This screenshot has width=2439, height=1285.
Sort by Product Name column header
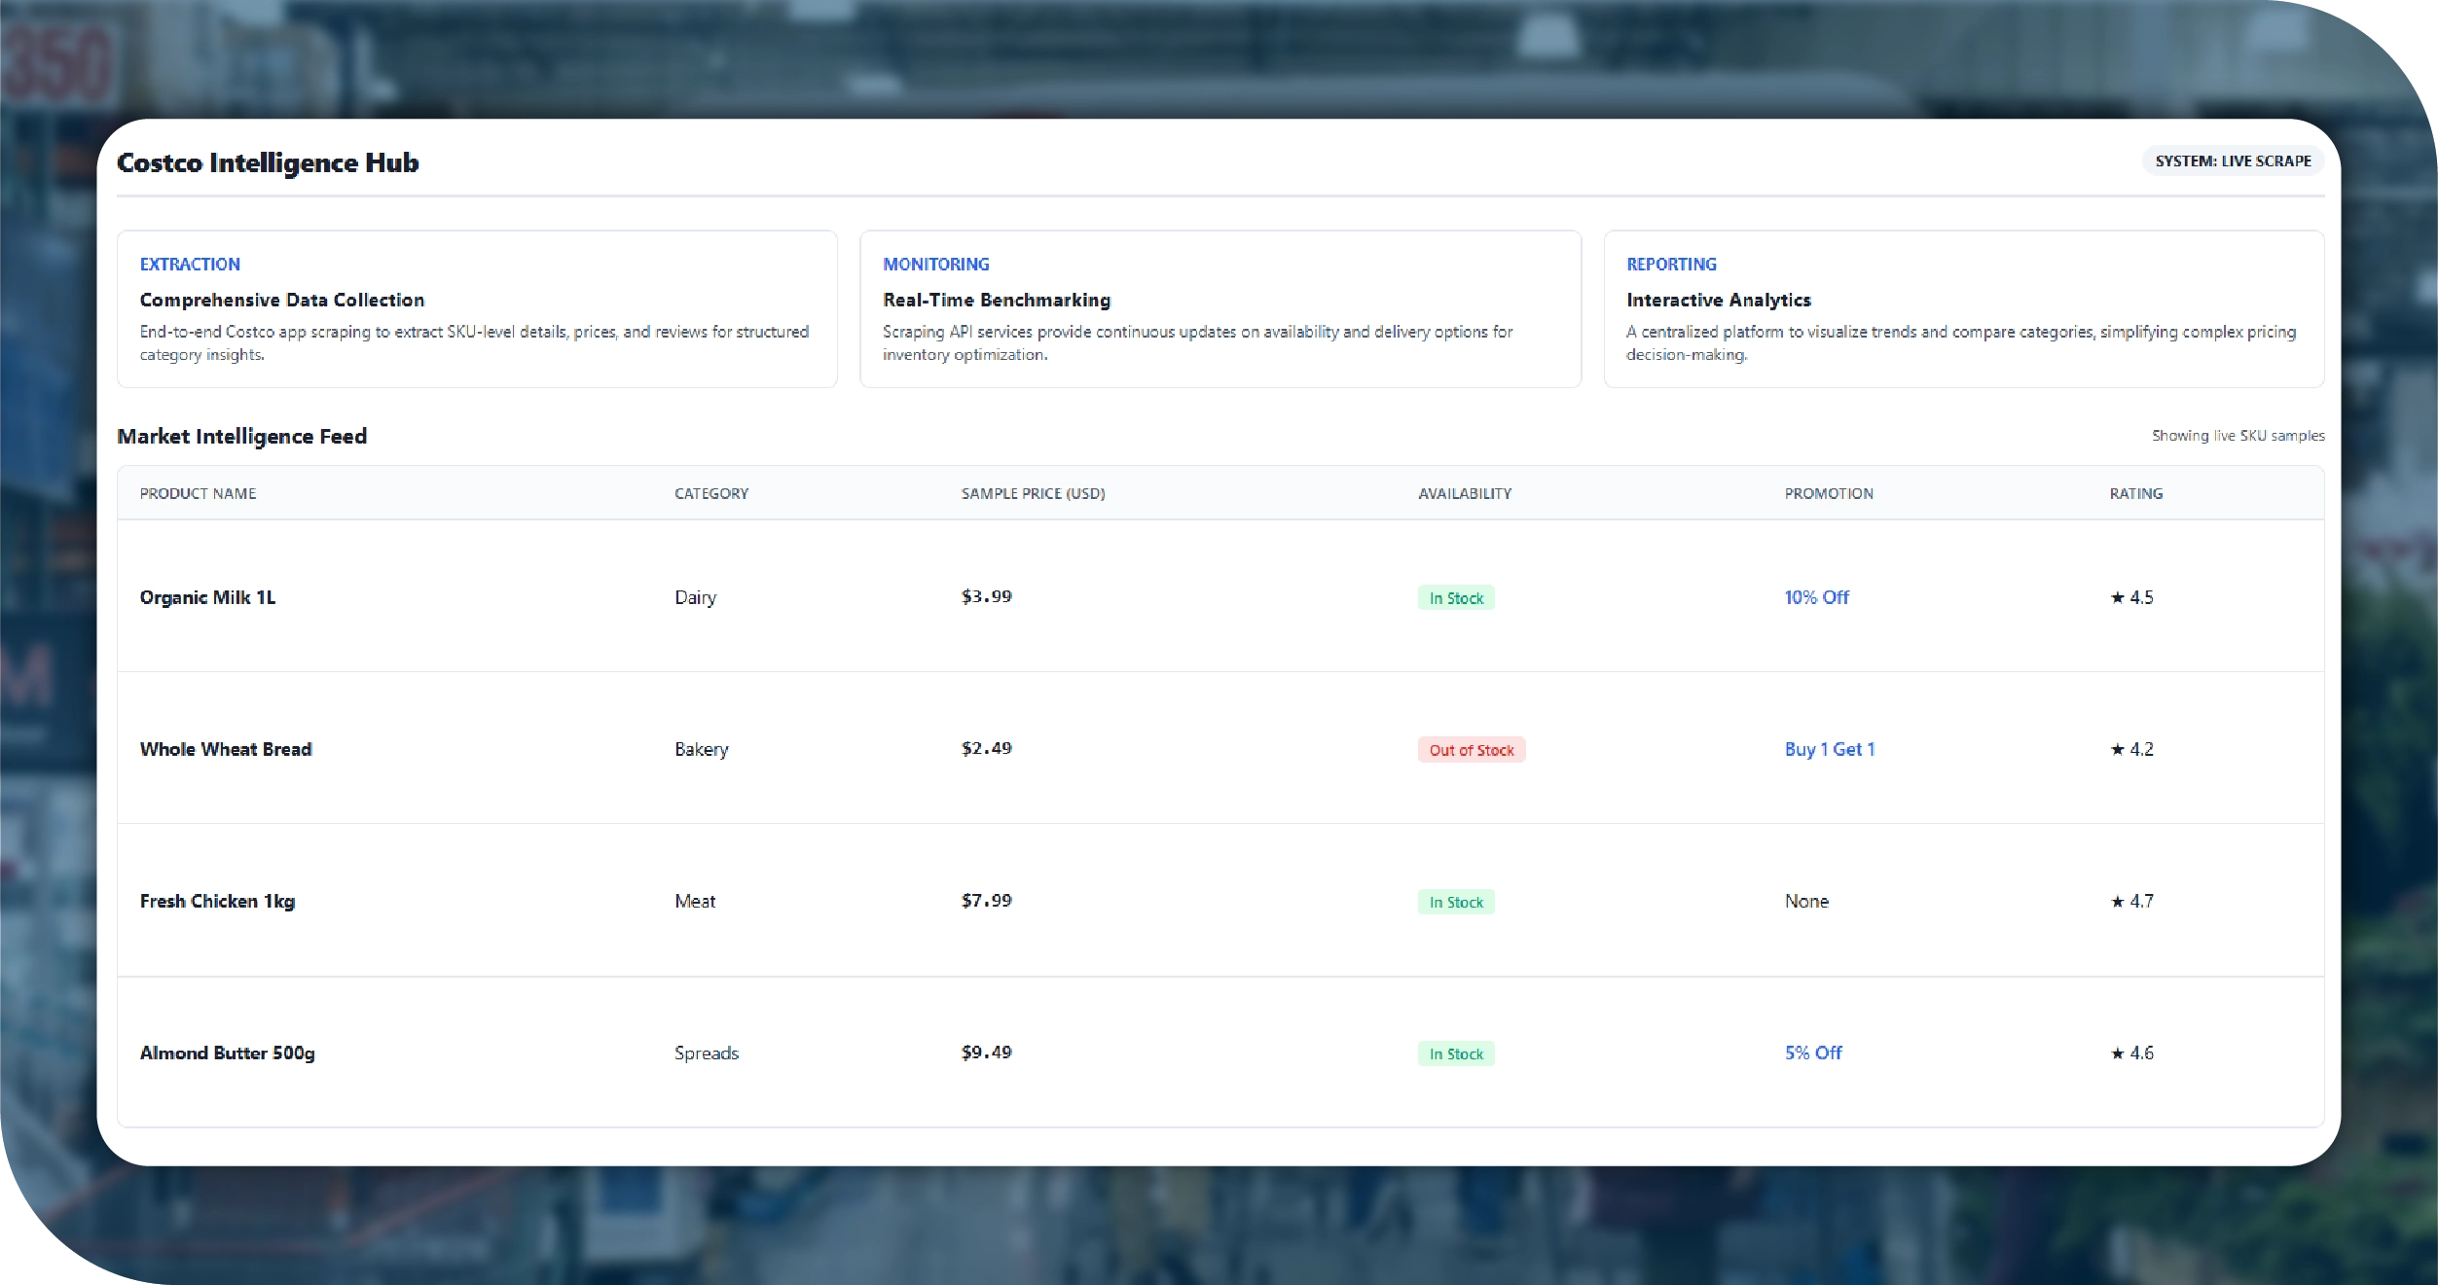198,493
